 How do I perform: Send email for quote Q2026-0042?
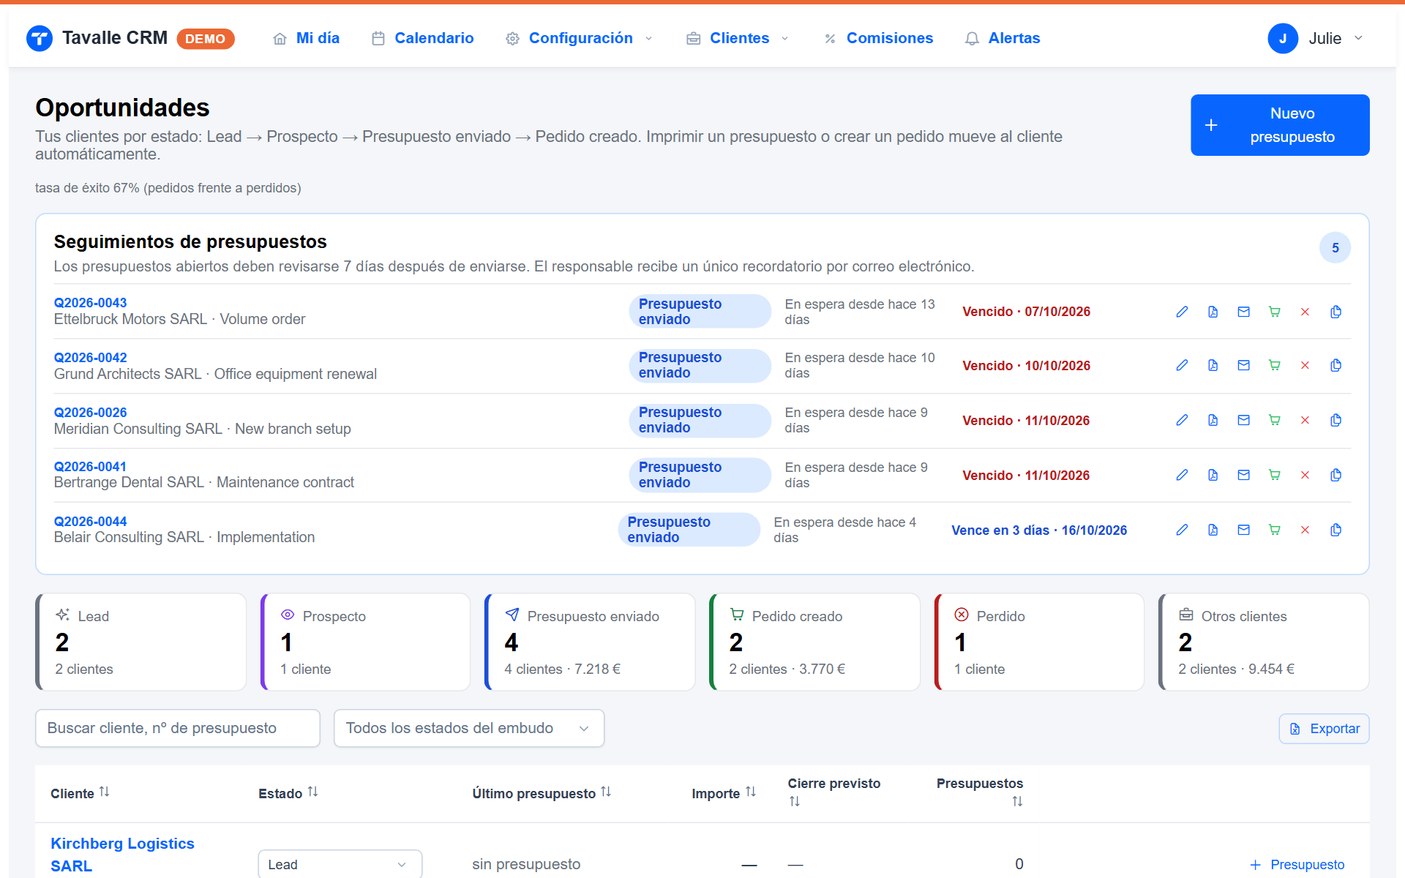[1243, 365]
